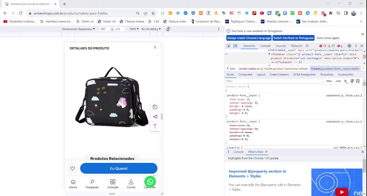Click the Eu Quero! buy button
Image resolution: width=367 pixels, height=196 pixels.
tap(119, 168)
